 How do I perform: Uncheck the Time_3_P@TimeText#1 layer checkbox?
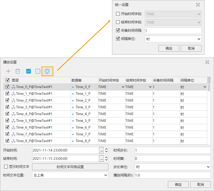pyautogui.click(x=7, y=107)
